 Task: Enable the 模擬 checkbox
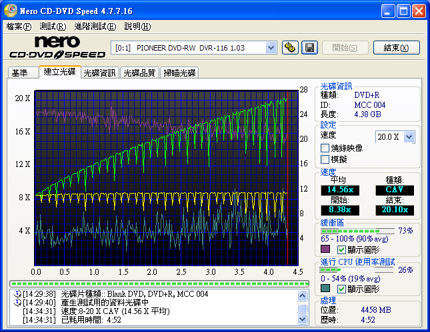click(325, 160)
